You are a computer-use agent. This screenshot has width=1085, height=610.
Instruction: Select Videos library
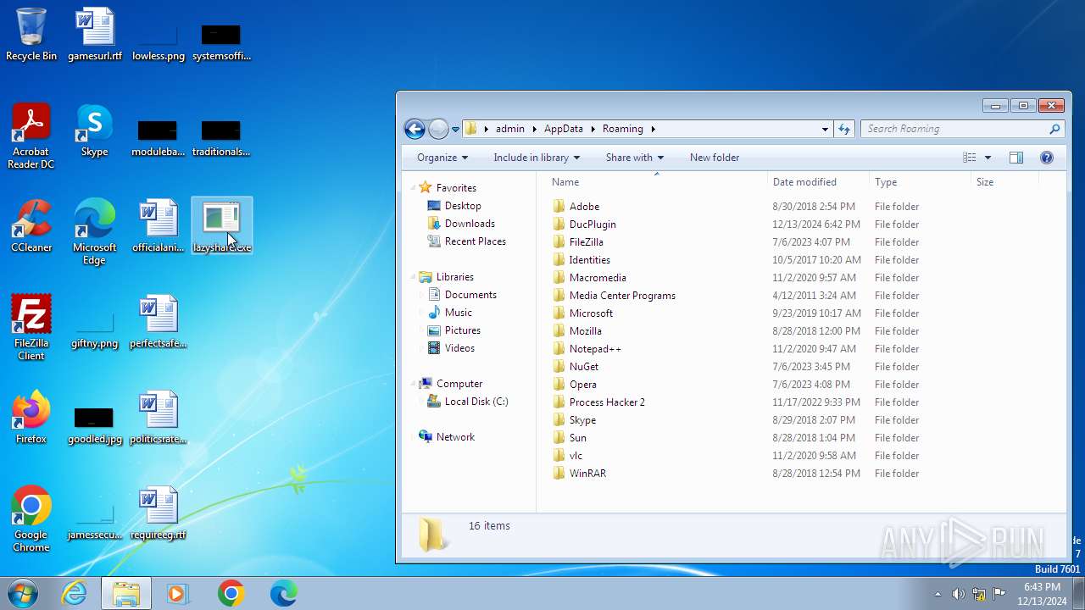(x=459, y=348)
